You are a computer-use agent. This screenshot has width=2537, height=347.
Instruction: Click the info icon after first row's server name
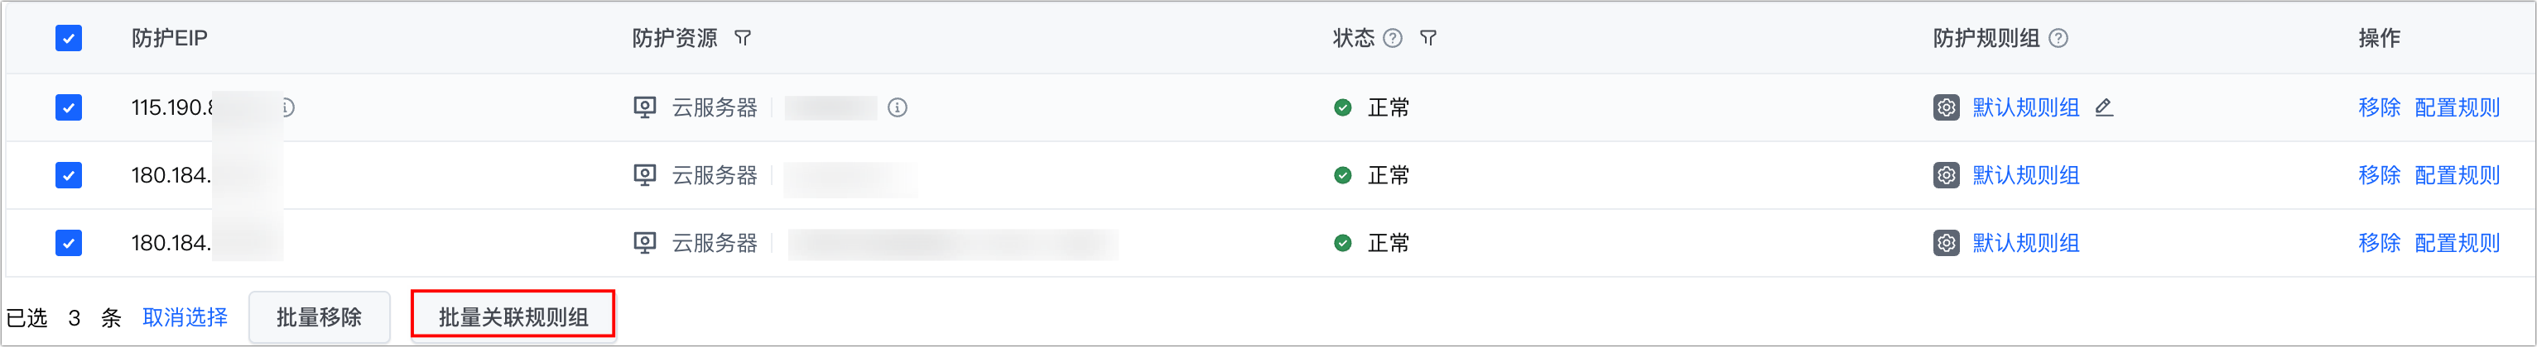point(898,107)
